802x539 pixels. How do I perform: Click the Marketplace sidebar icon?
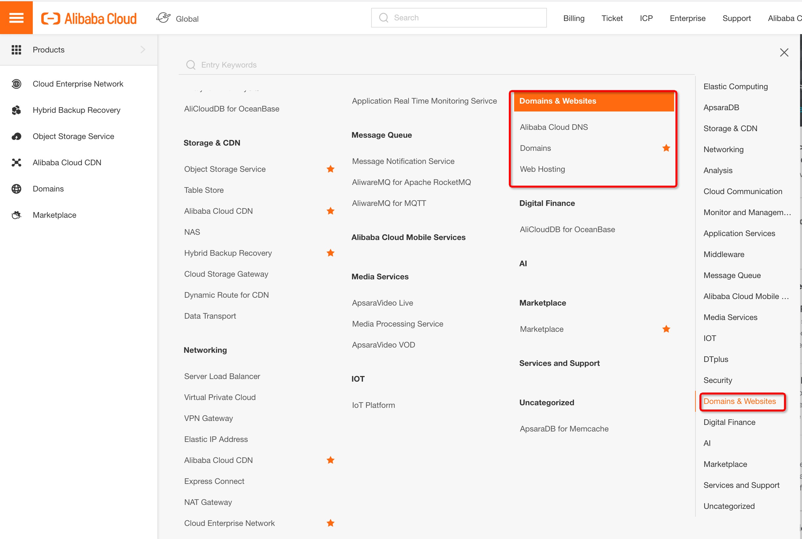pos(16,215)
